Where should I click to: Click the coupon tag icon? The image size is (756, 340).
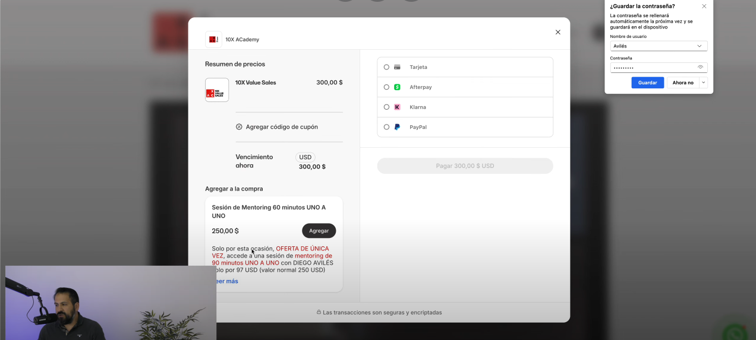pos(239,127)
